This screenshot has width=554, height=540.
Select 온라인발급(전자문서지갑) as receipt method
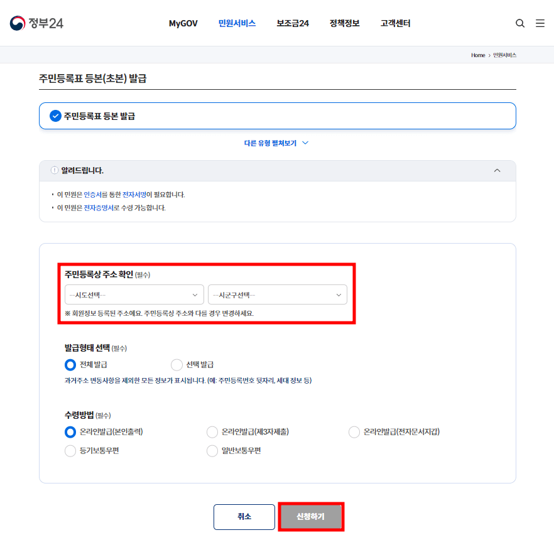click(x=354, y=432)
